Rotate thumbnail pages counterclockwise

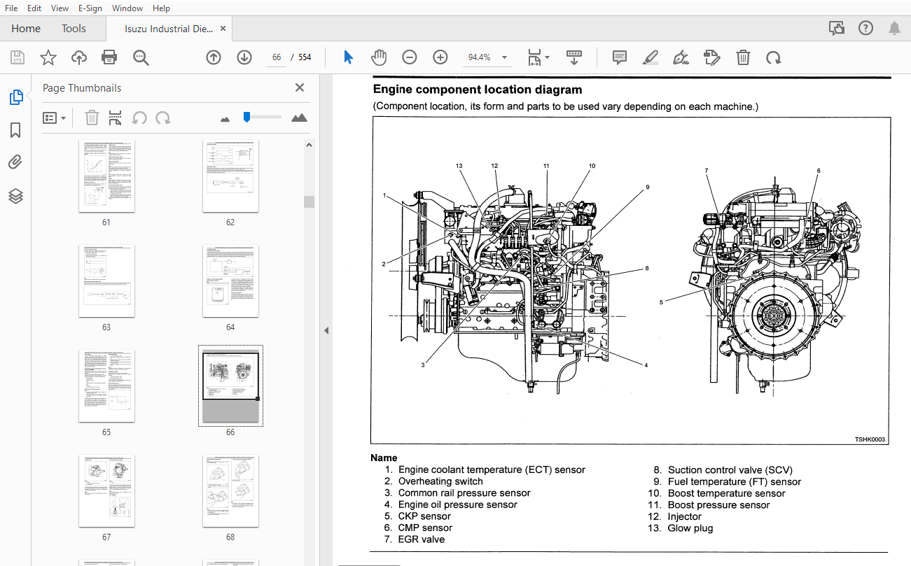(x=139, y=118)
